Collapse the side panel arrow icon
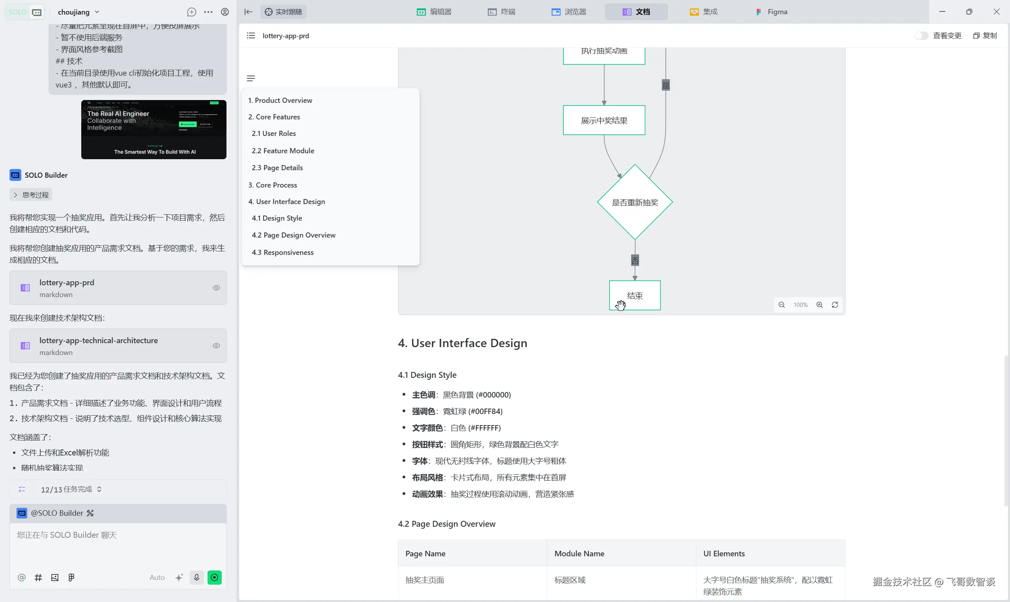This screenshot has width=1010, height=602. click(248, 12)
